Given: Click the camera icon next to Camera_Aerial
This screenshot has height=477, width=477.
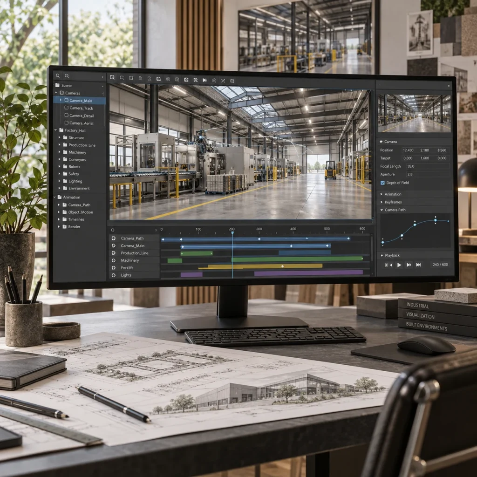Looking at the screenshot, I should [66, 123].
